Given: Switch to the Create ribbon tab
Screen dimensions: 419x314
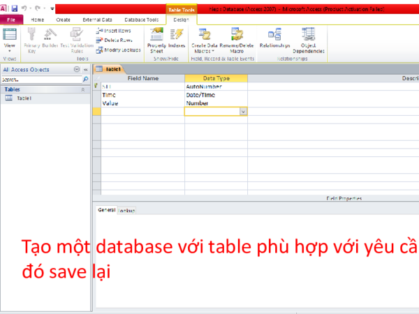Looking at the screenshot, I should [63, 20].
